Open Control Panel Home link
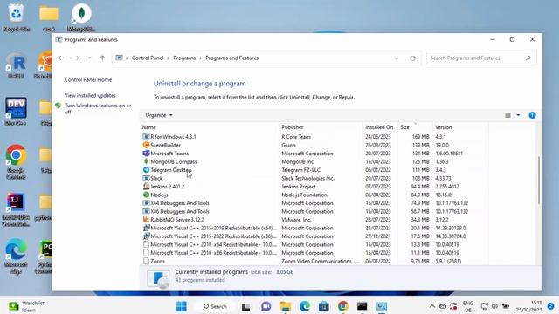This screenshot has height=314, width=559. 88,79
